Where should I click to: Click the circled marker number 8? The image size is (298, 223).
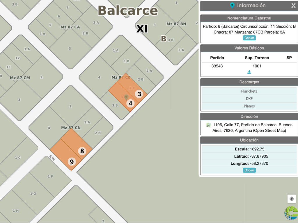[82, 151]
